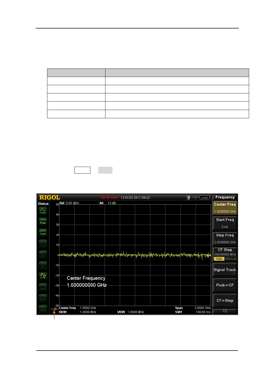
Task: Click the Frequency menu title
Action: point(225,197)
